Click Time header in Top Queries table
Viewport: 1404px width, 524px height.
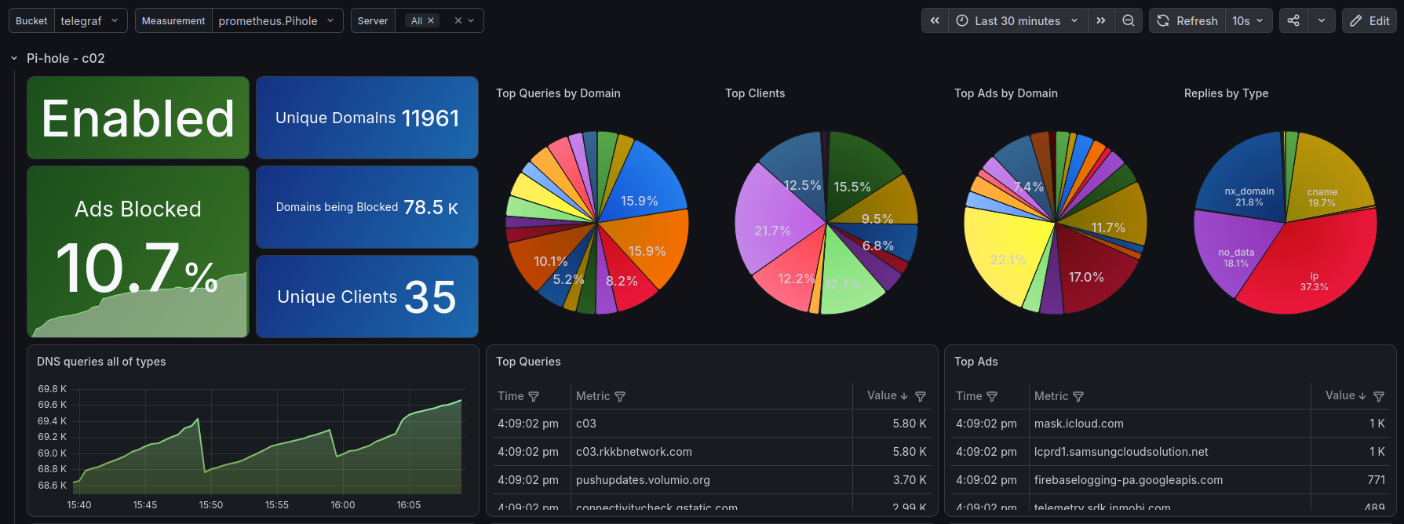(x=510, y=396)
